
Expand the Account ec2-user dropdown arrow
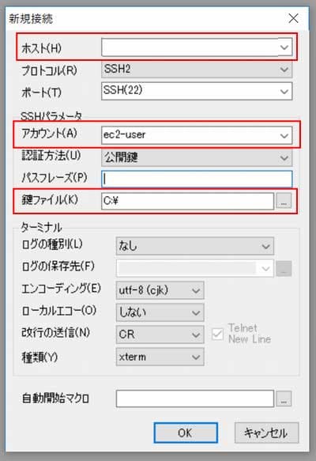point(284,135)
